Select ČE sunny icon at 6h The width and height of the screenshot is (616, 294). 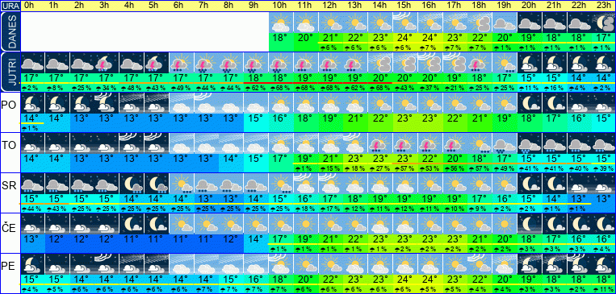[x=182, y=224]
